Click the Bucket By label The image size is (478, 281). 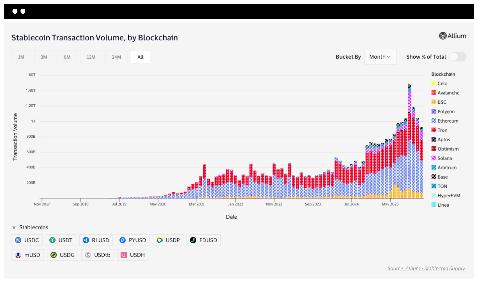pyautogui.click(x=348, y=57)
